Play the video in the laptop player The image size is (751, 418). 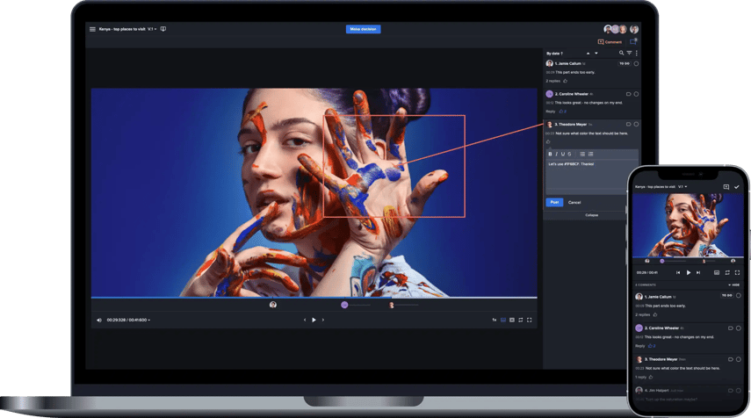point(314,320)
